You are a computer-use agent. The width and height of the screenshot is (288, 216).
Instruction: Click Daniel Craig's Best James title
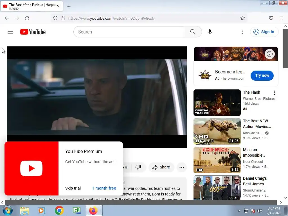tap(255, 181)
